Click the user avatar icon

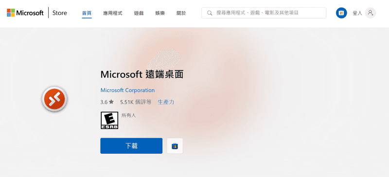click(x=371, y=13)
